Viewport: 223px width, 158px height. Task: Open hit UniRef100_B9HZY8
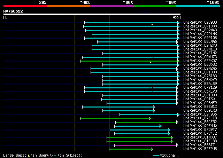[x=200, y=46]
